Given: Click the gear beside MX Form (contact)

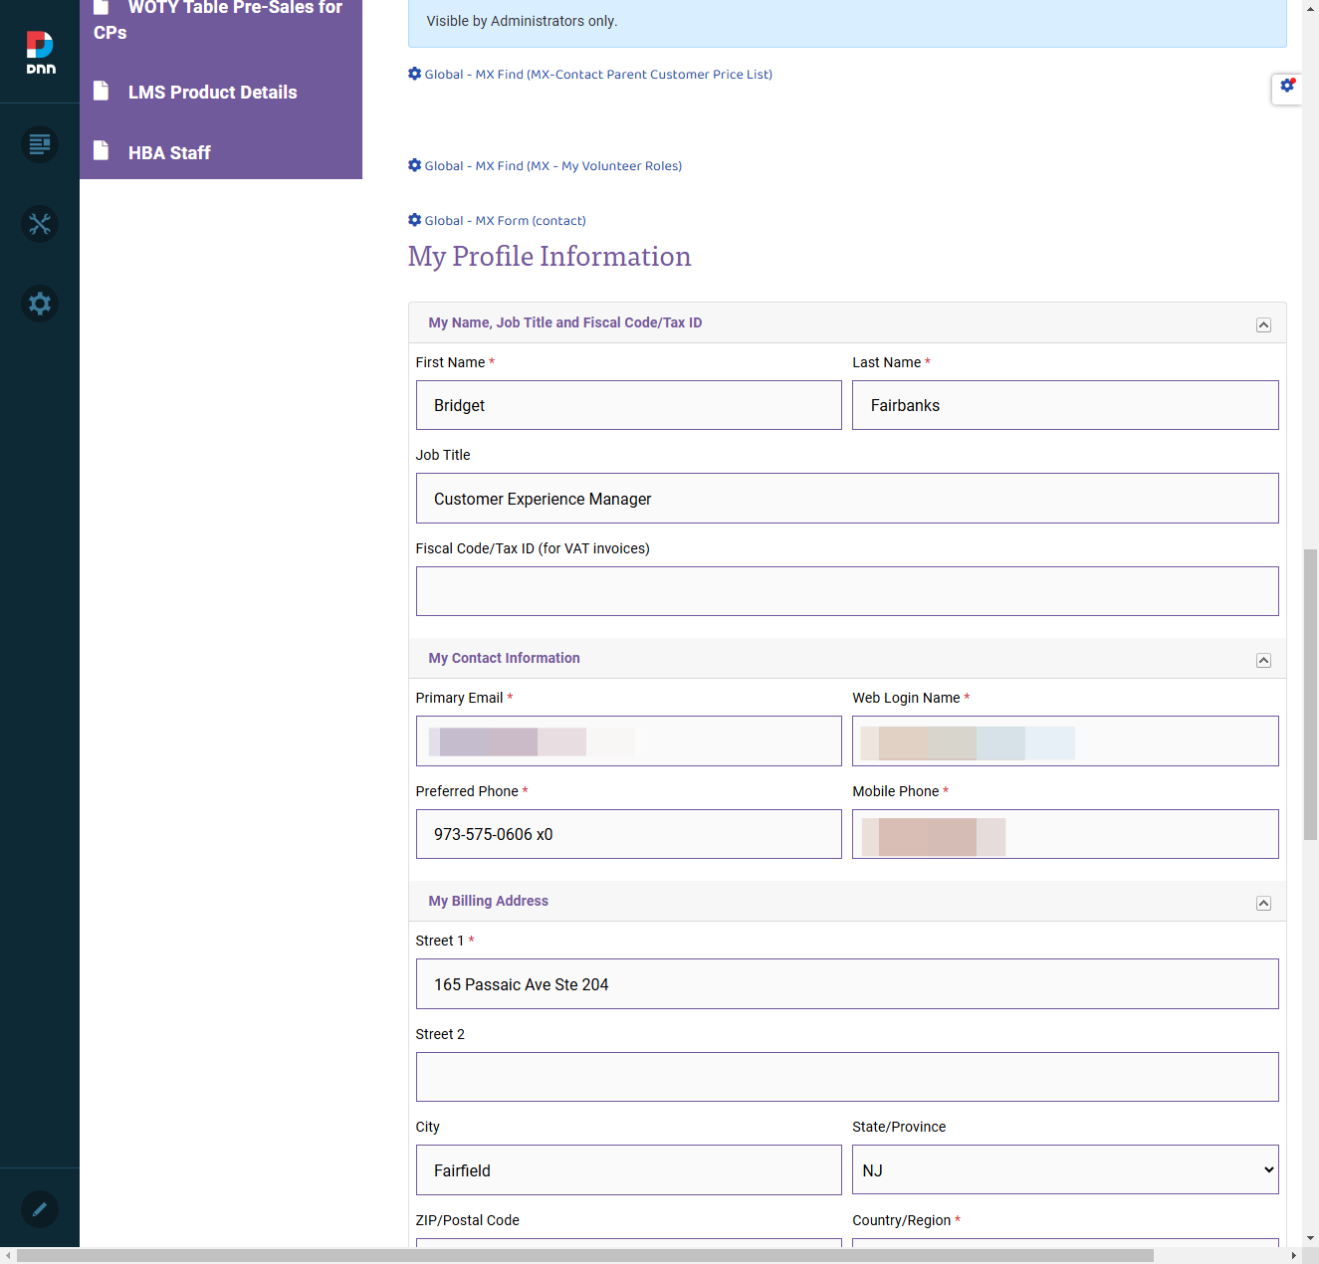Looking at the screenshot, I should (415, 220).
